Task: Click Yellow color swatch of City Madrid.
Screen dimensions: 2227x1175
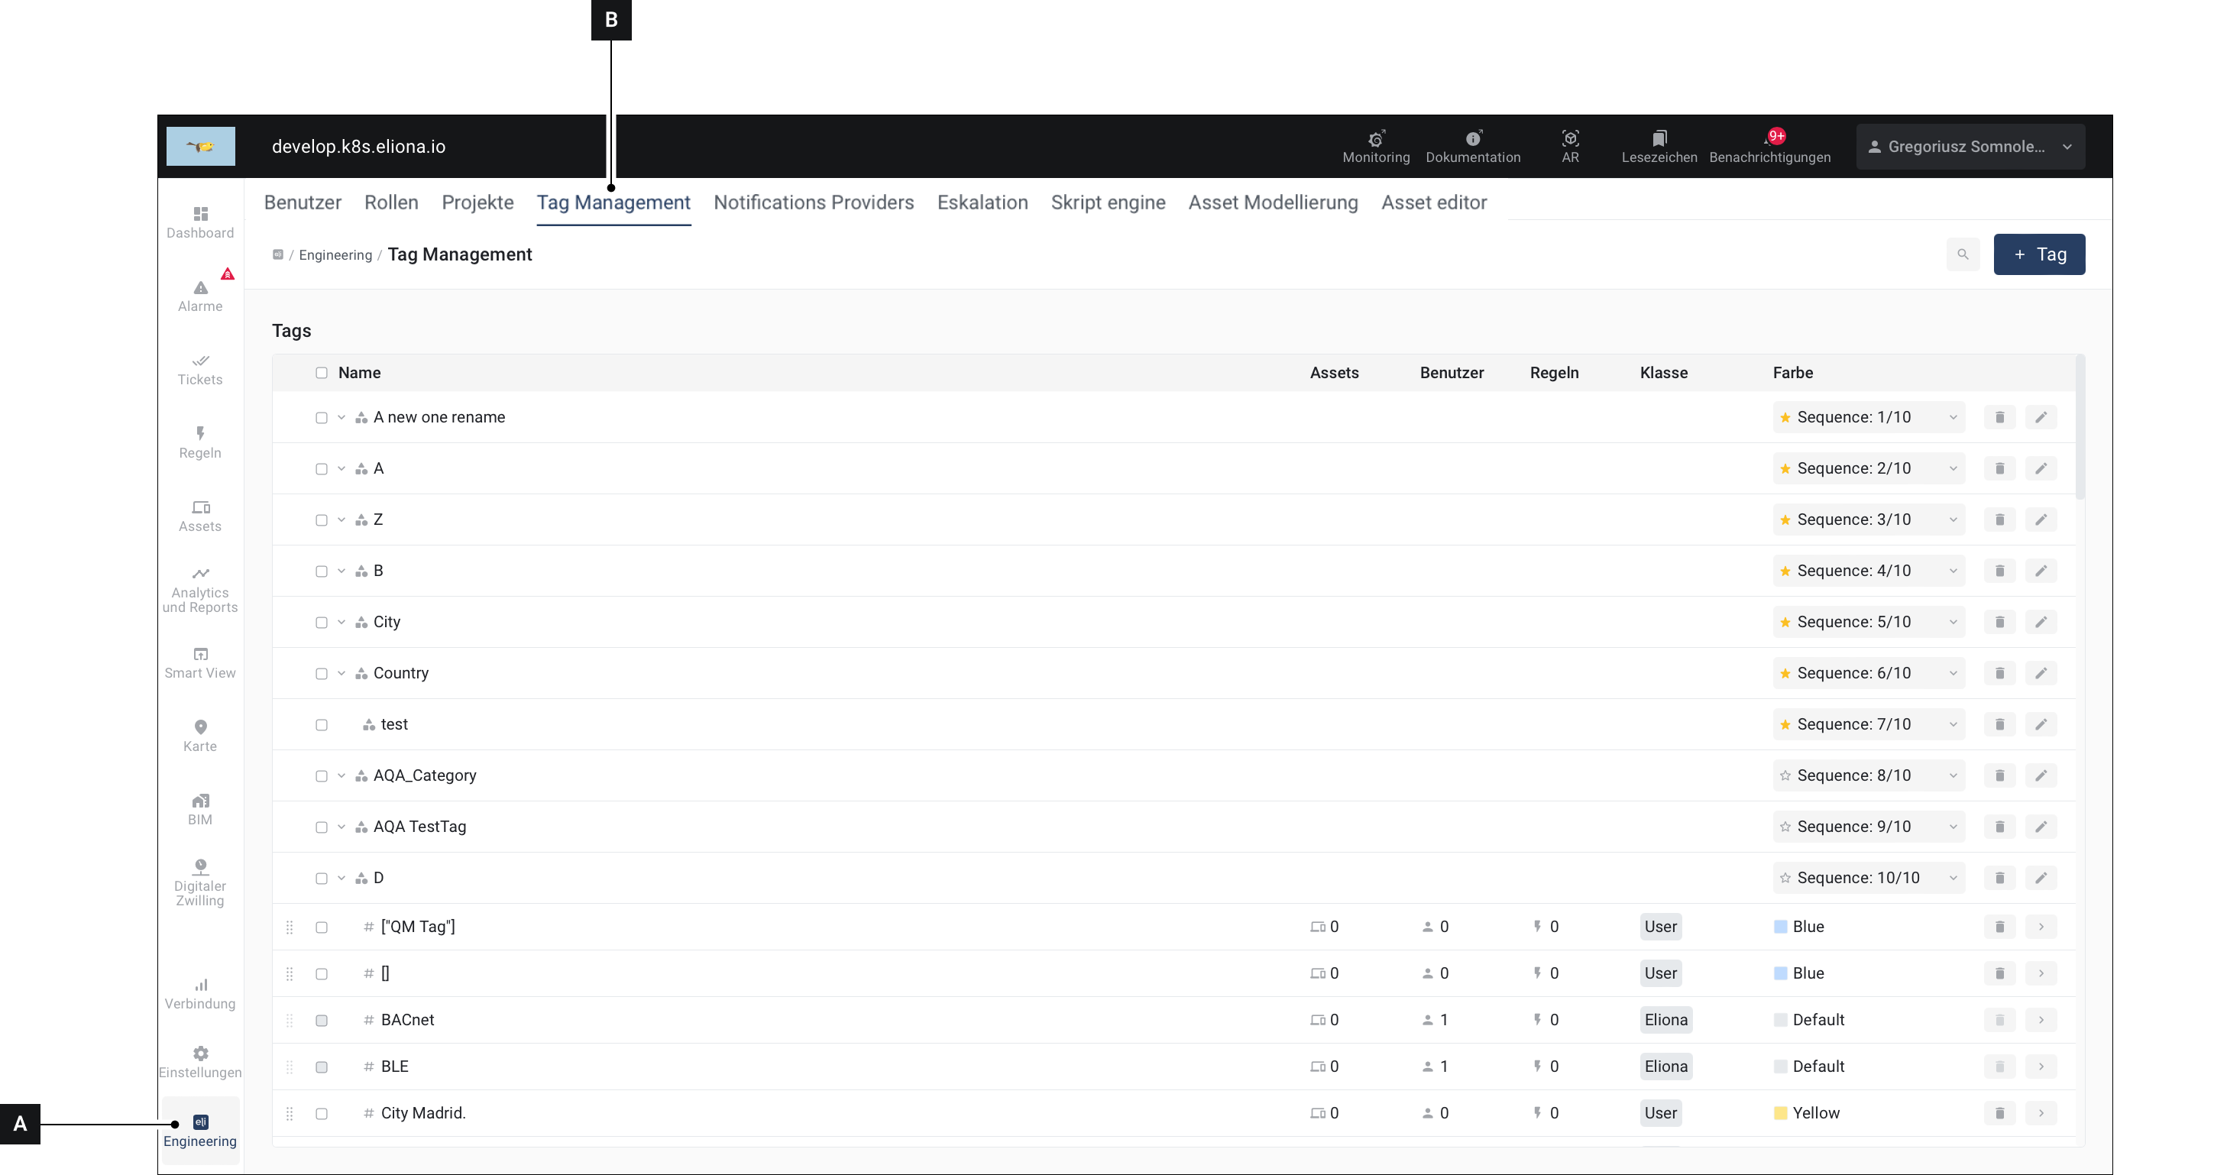Action: pyautogui.click(x=1780, y=1114)
